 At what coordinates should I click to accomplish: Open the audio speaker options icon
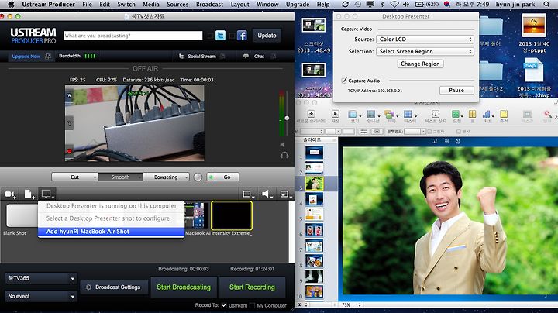[x=267, y=194]
